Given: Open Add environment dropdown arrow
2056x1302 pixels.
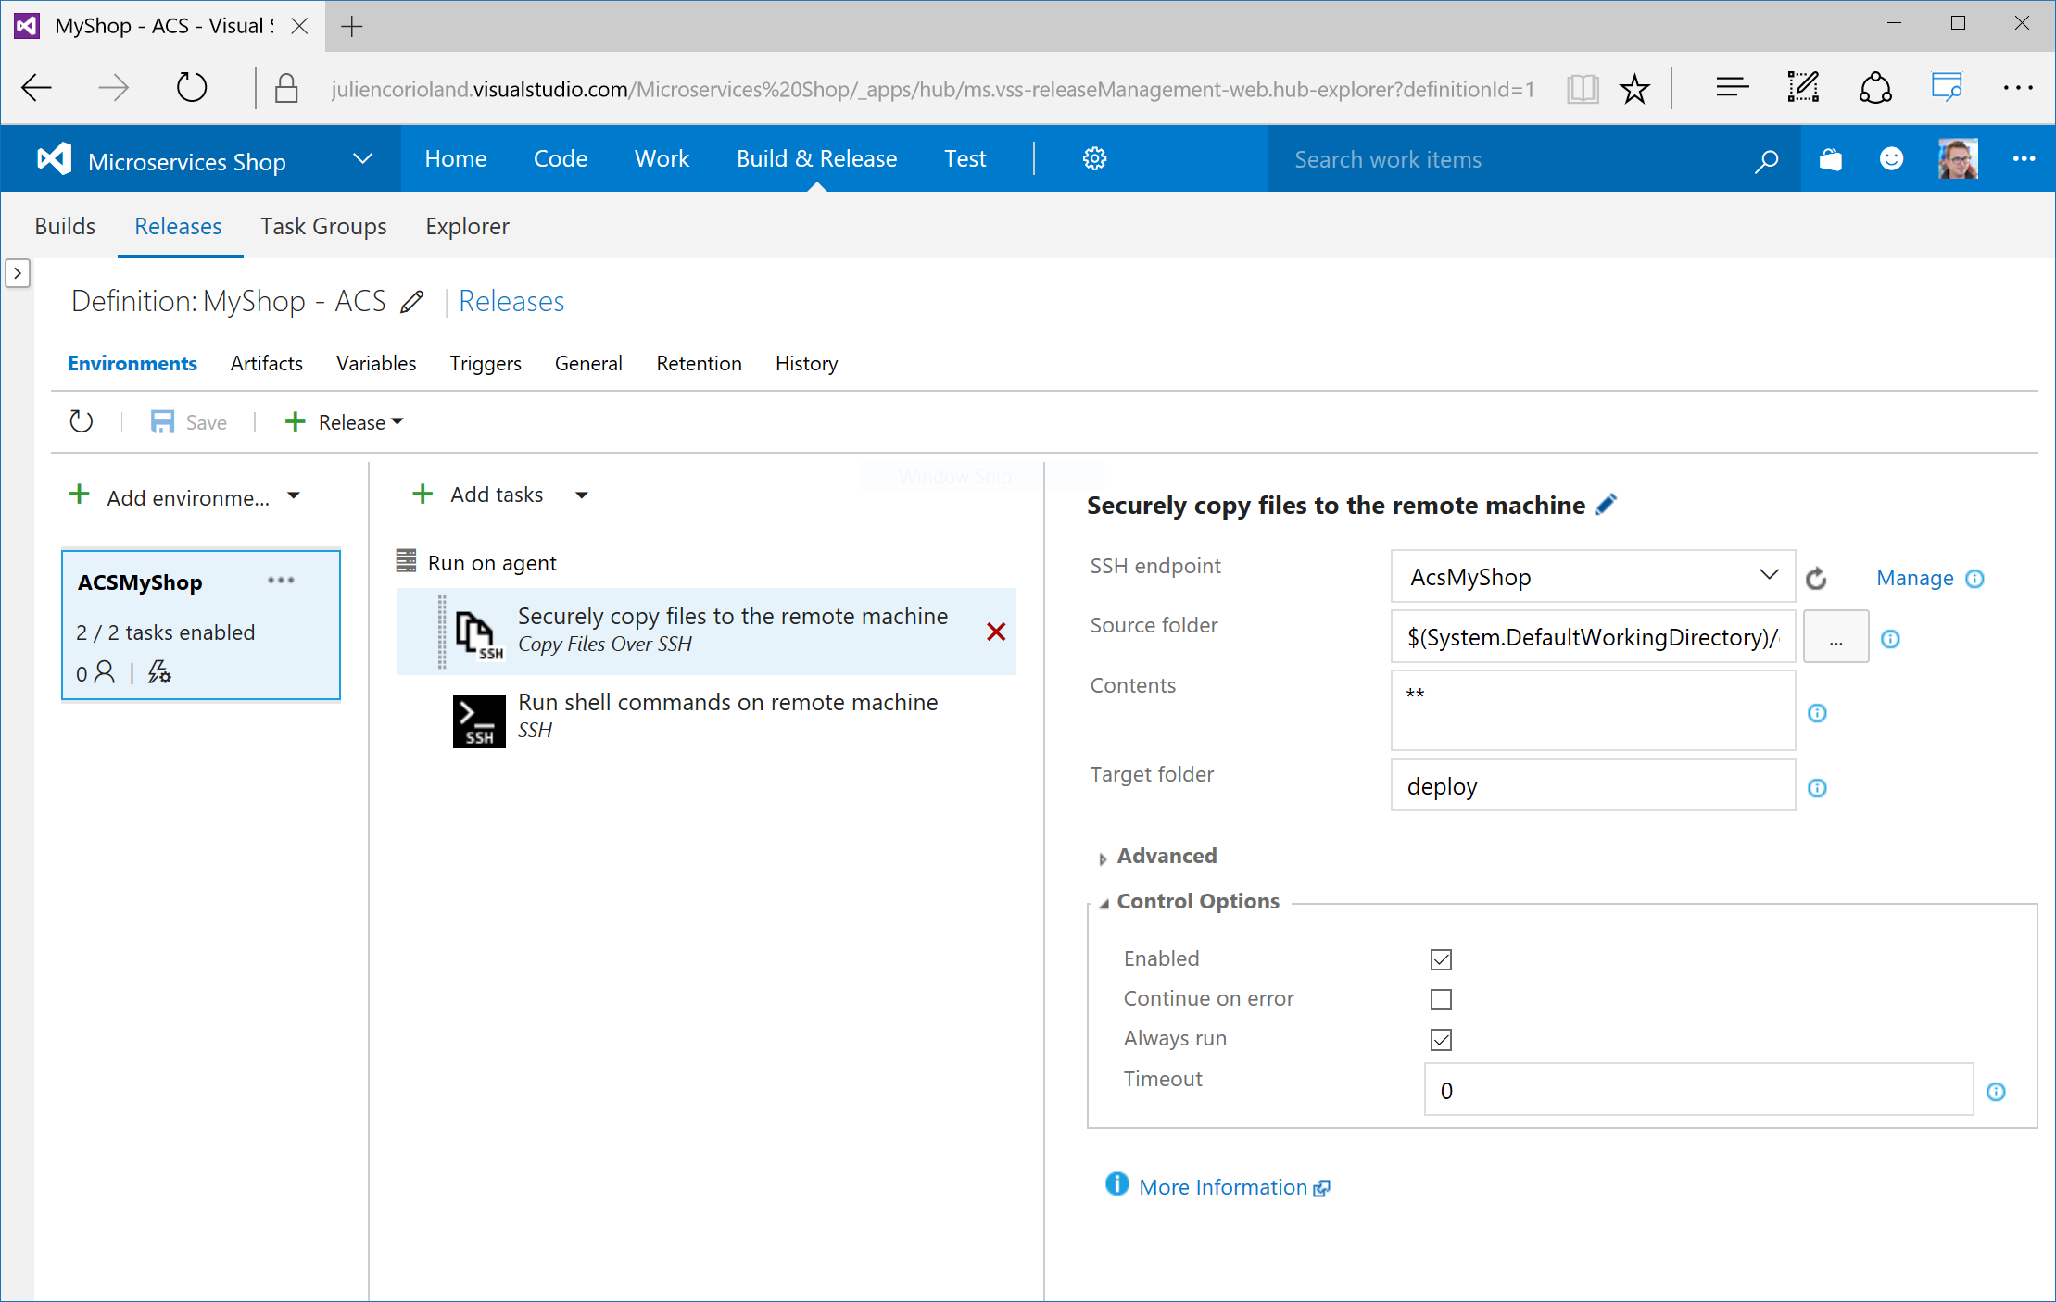Looking at the screenshot, I should click(x=294, y=496).
